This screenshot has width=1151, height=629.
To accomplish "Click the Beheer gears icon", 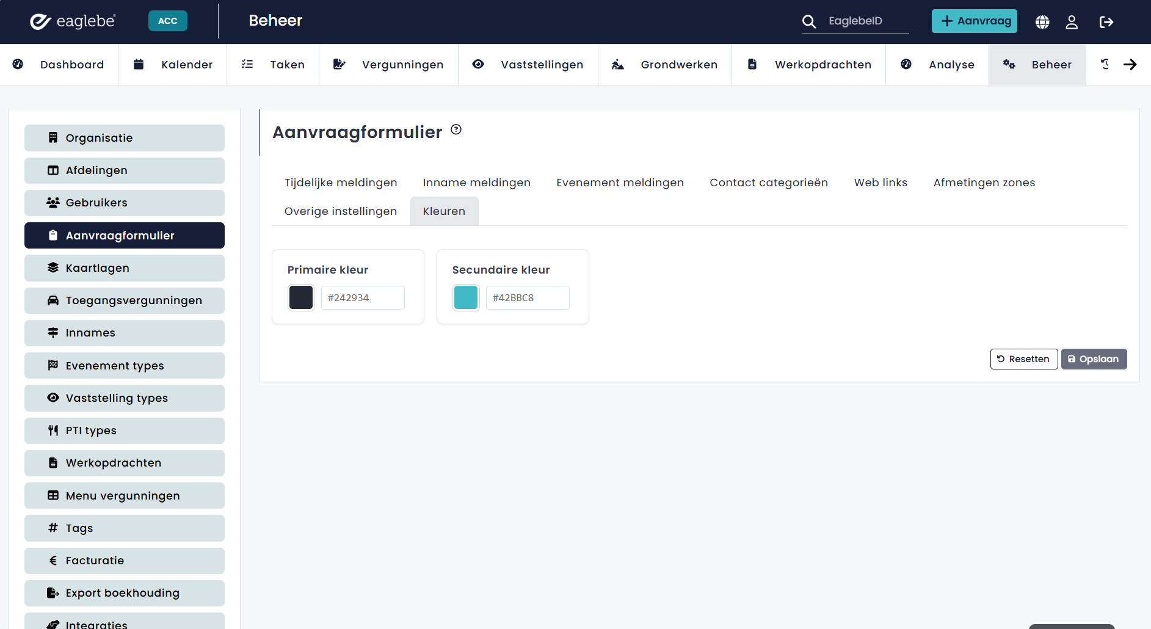I will tap(1009, 64).
